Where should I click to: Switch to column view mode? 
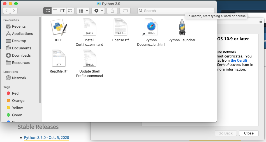tap(63, 11)
